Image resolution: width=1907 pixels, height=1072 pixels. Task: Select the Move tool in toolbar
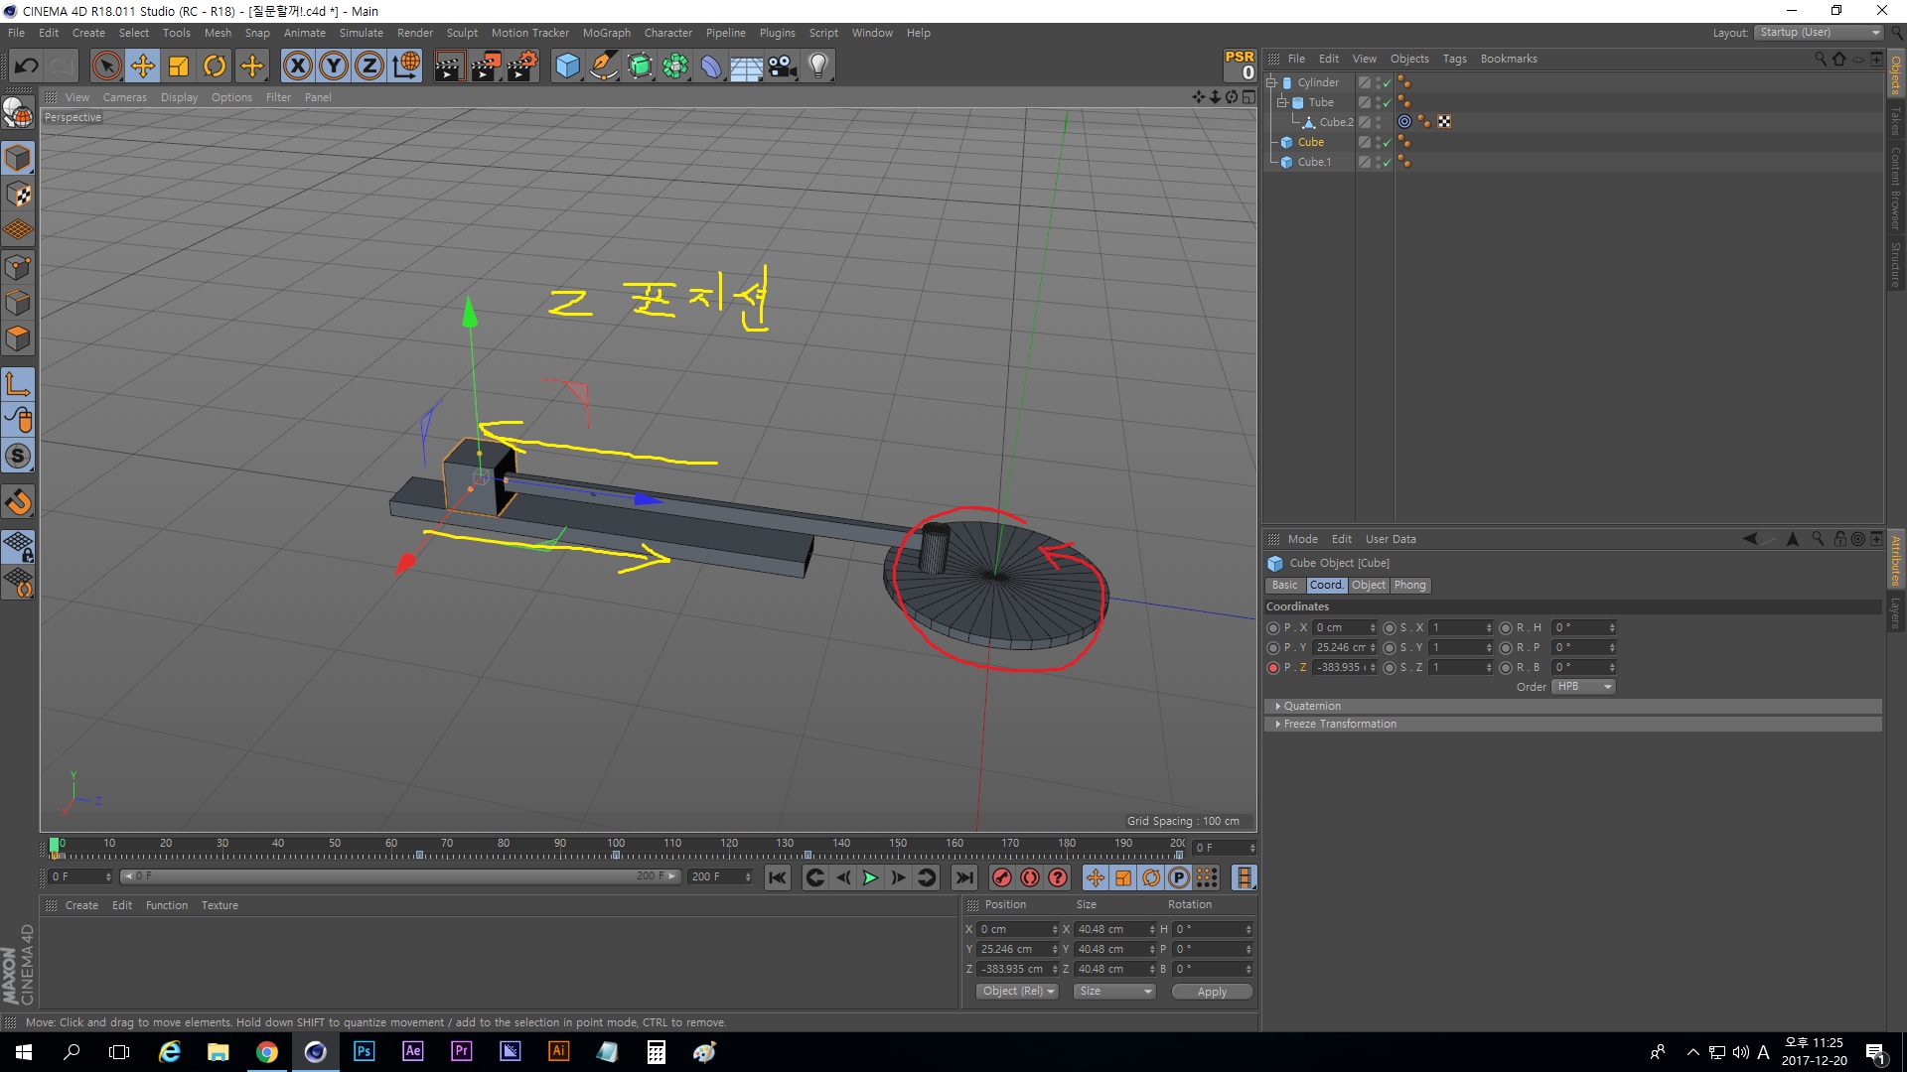141,65
